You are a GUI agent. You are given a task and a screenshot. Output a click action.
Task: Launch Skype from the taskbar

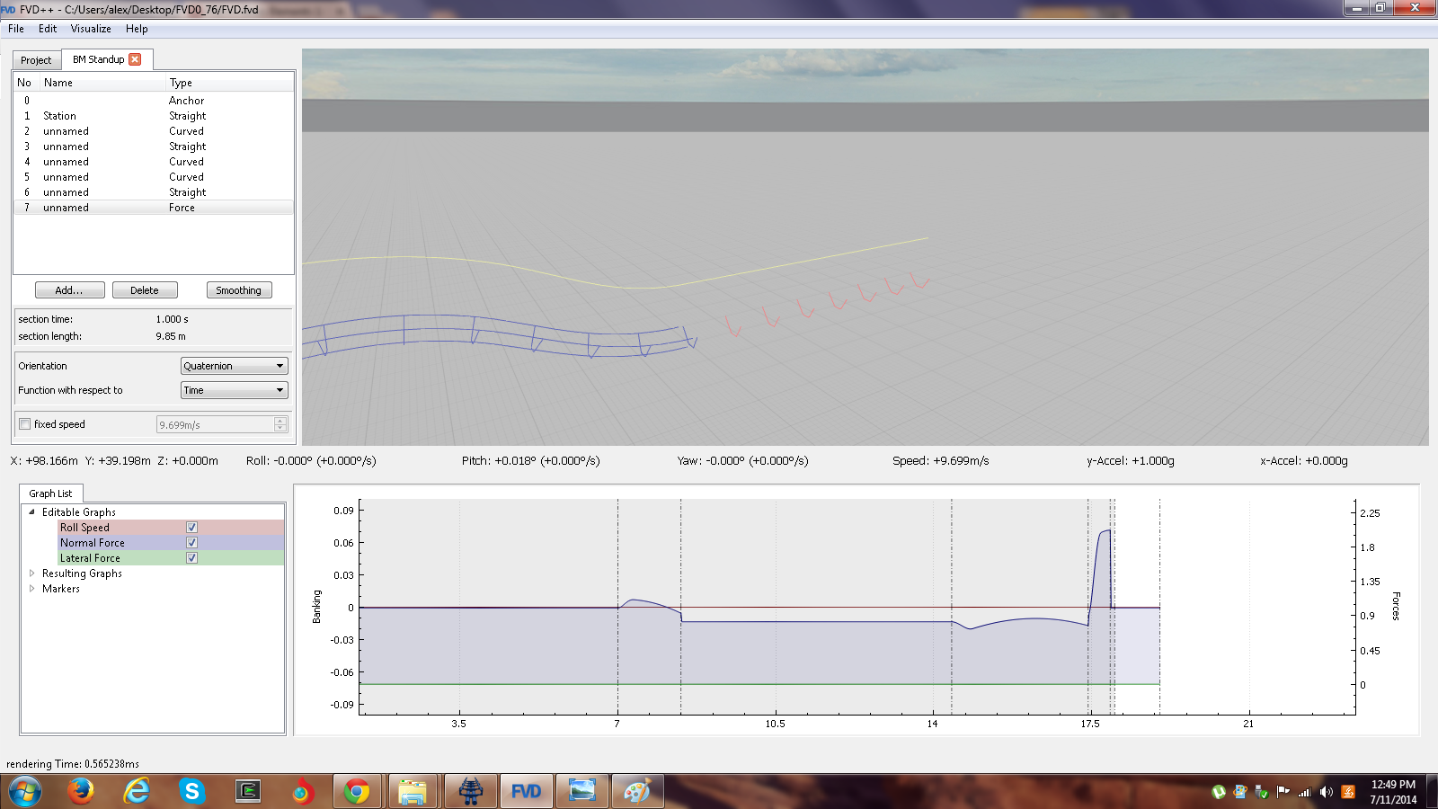191,791
